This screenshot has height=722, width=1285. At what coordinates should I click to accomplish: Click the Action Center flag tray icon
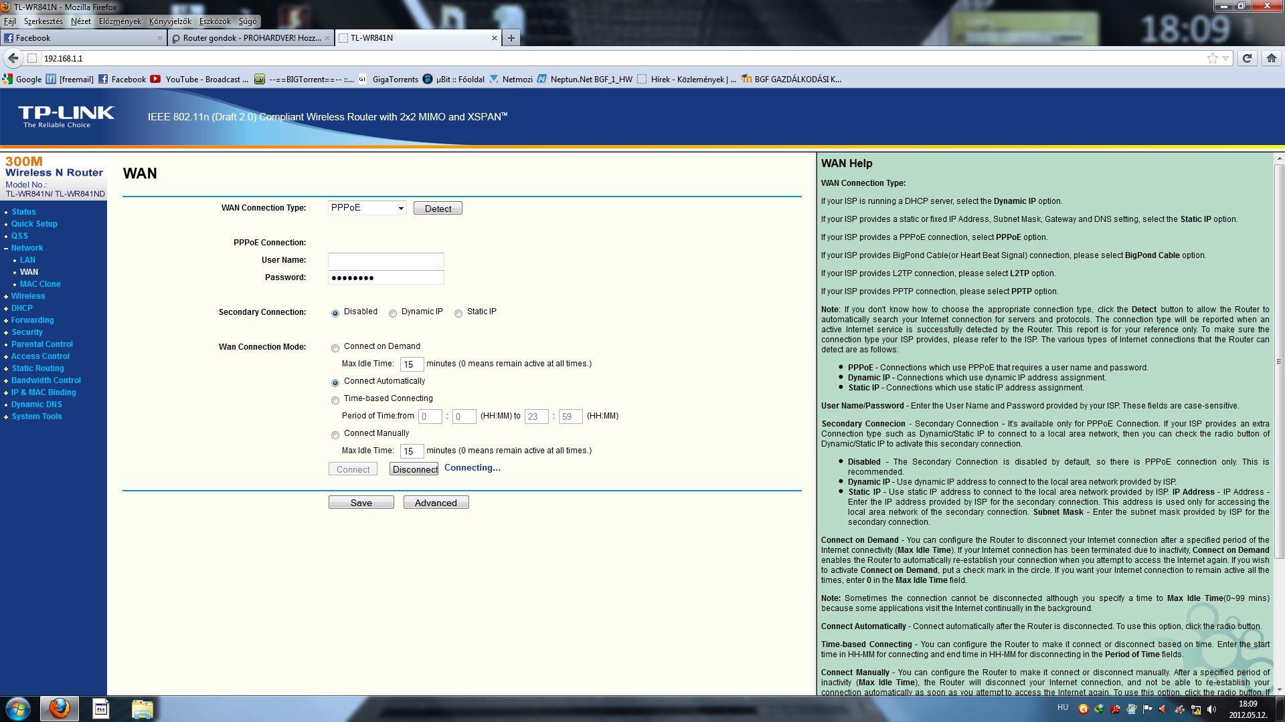[1148, 709]
